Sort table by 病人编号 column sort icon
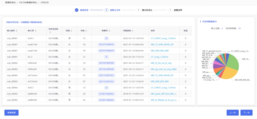Image resolution: width=257 pixels, height=119 pixels. point(16,31)
